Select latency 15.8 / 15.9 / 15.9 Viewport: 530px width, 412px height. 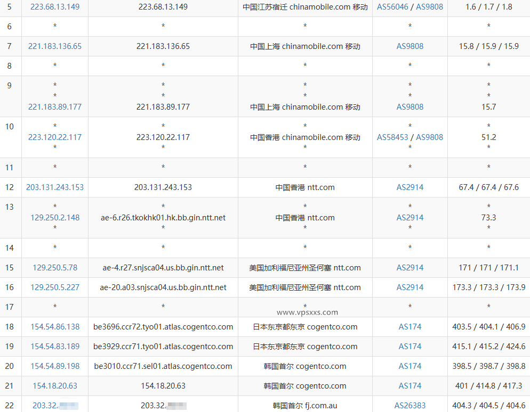click(x=488, y=46)
